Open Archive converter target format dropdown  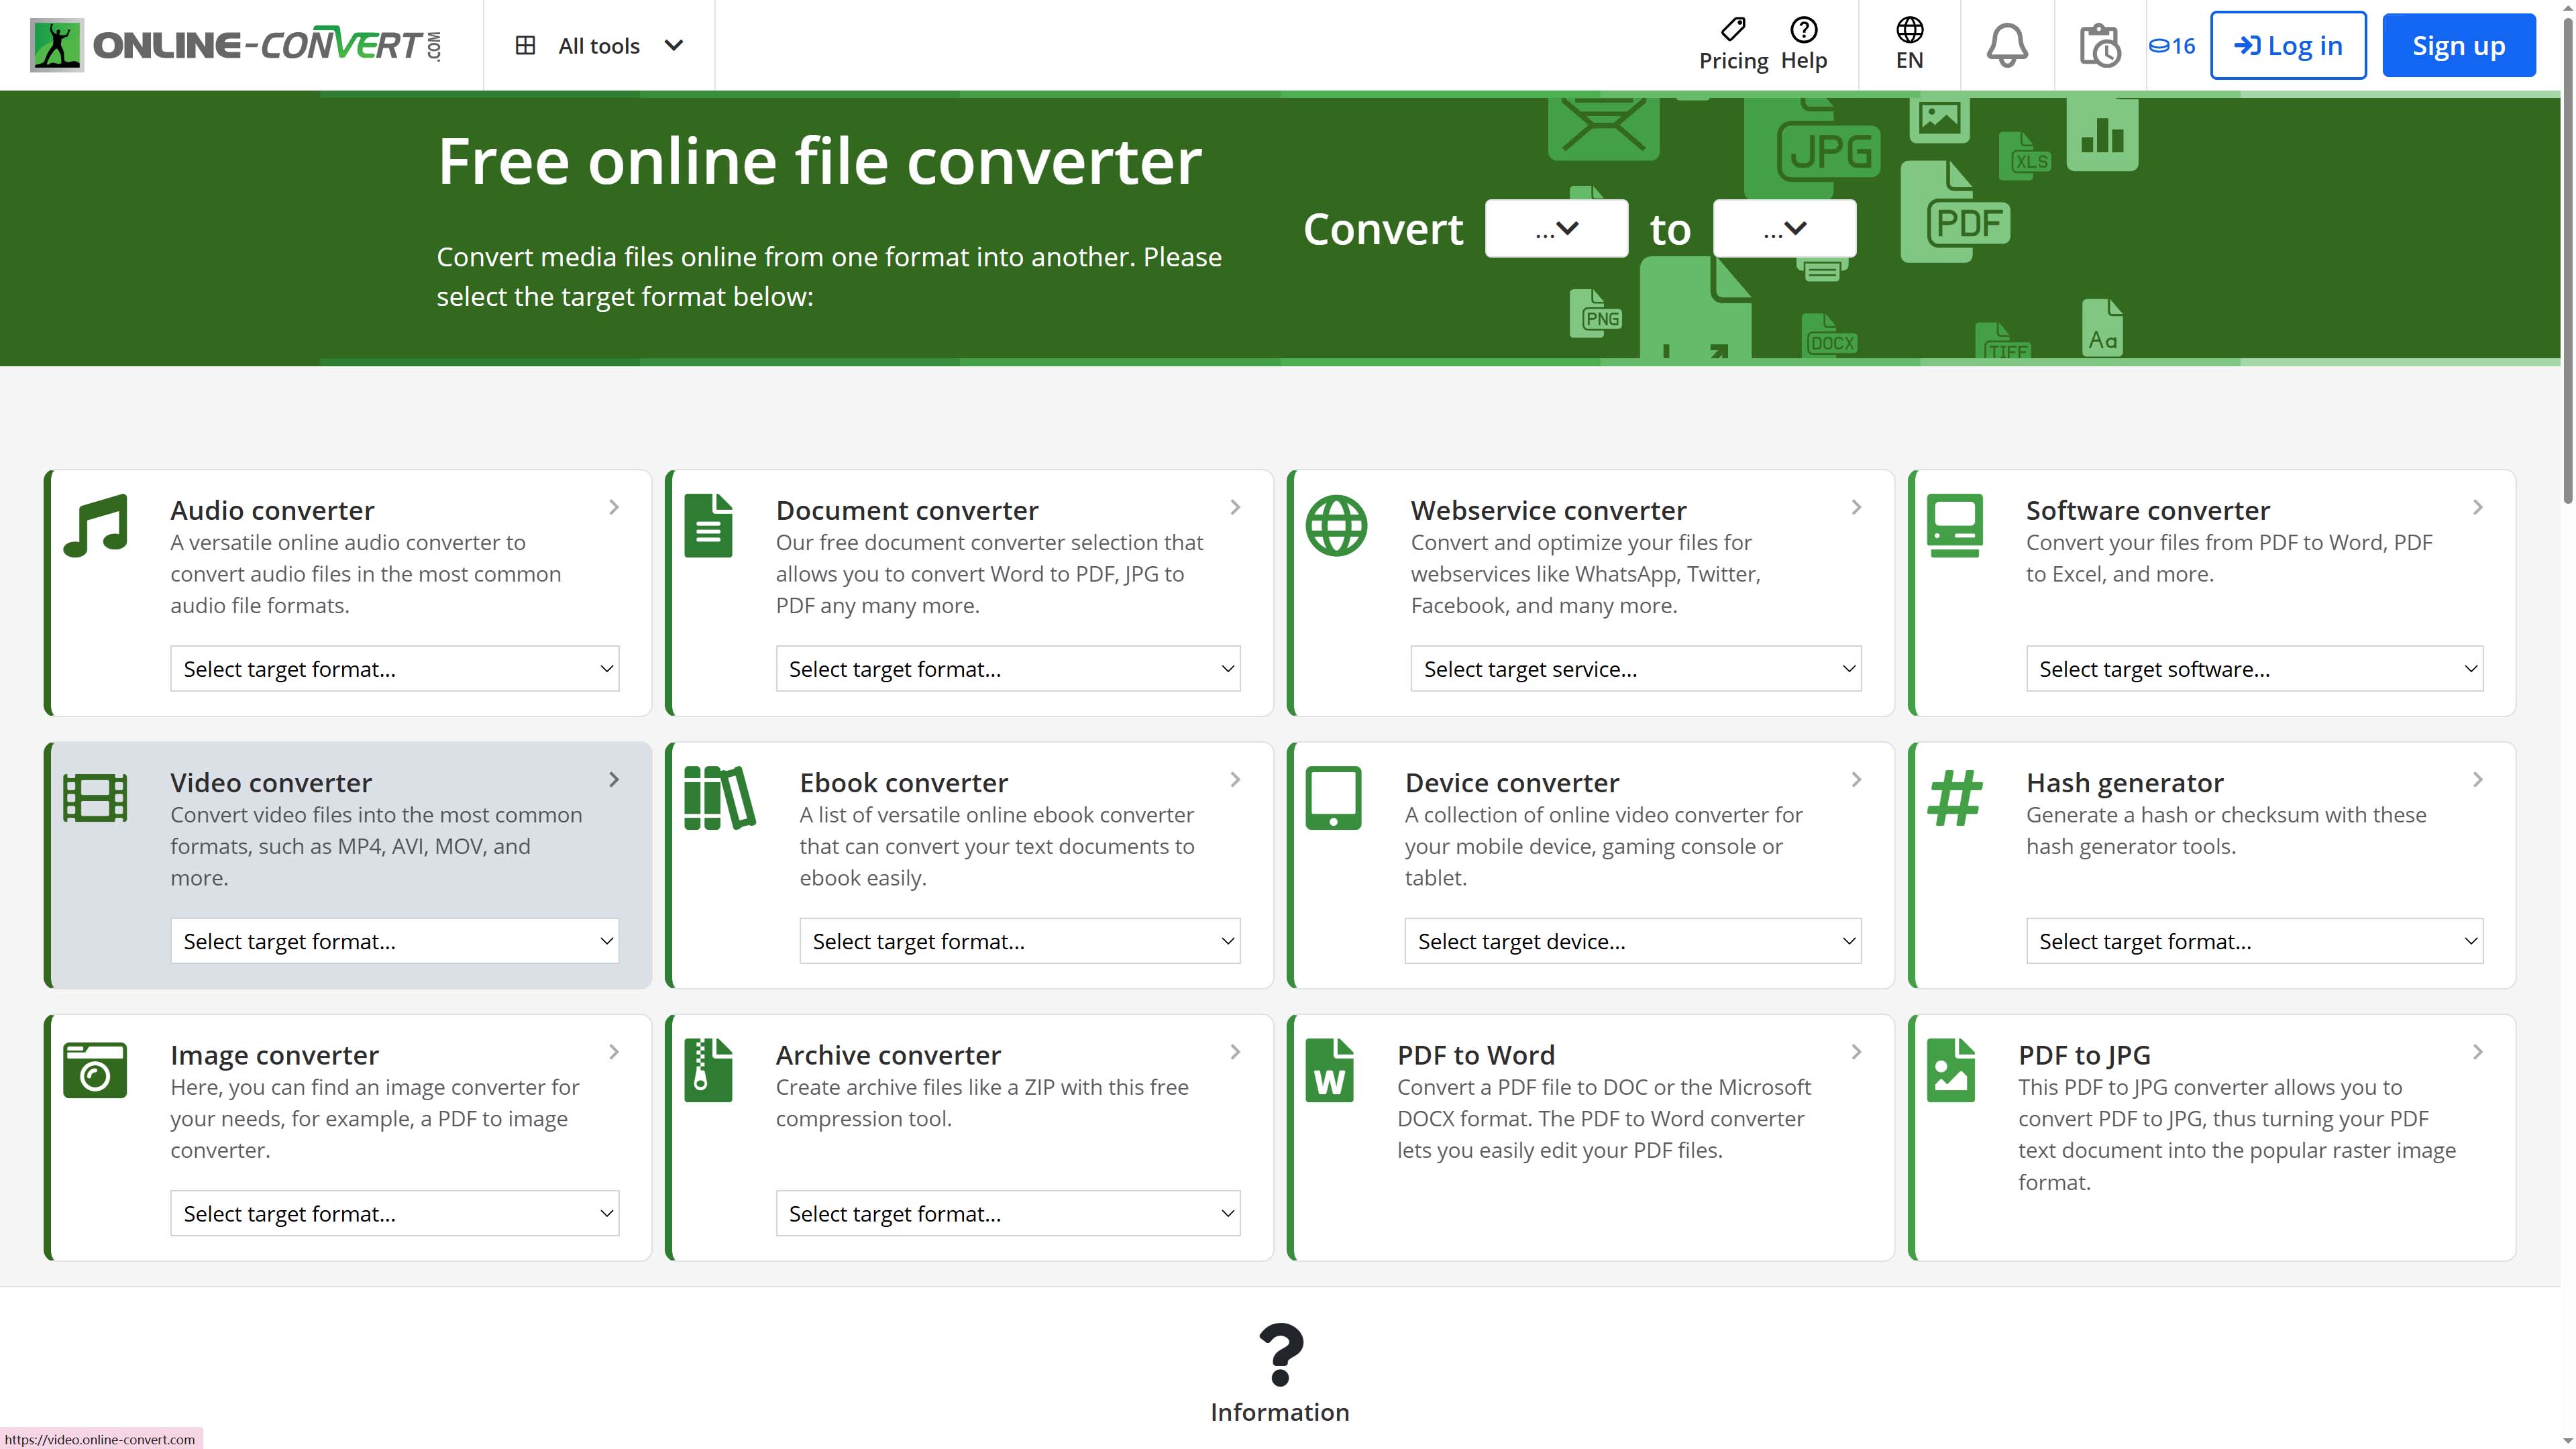pos(1008,1213)
